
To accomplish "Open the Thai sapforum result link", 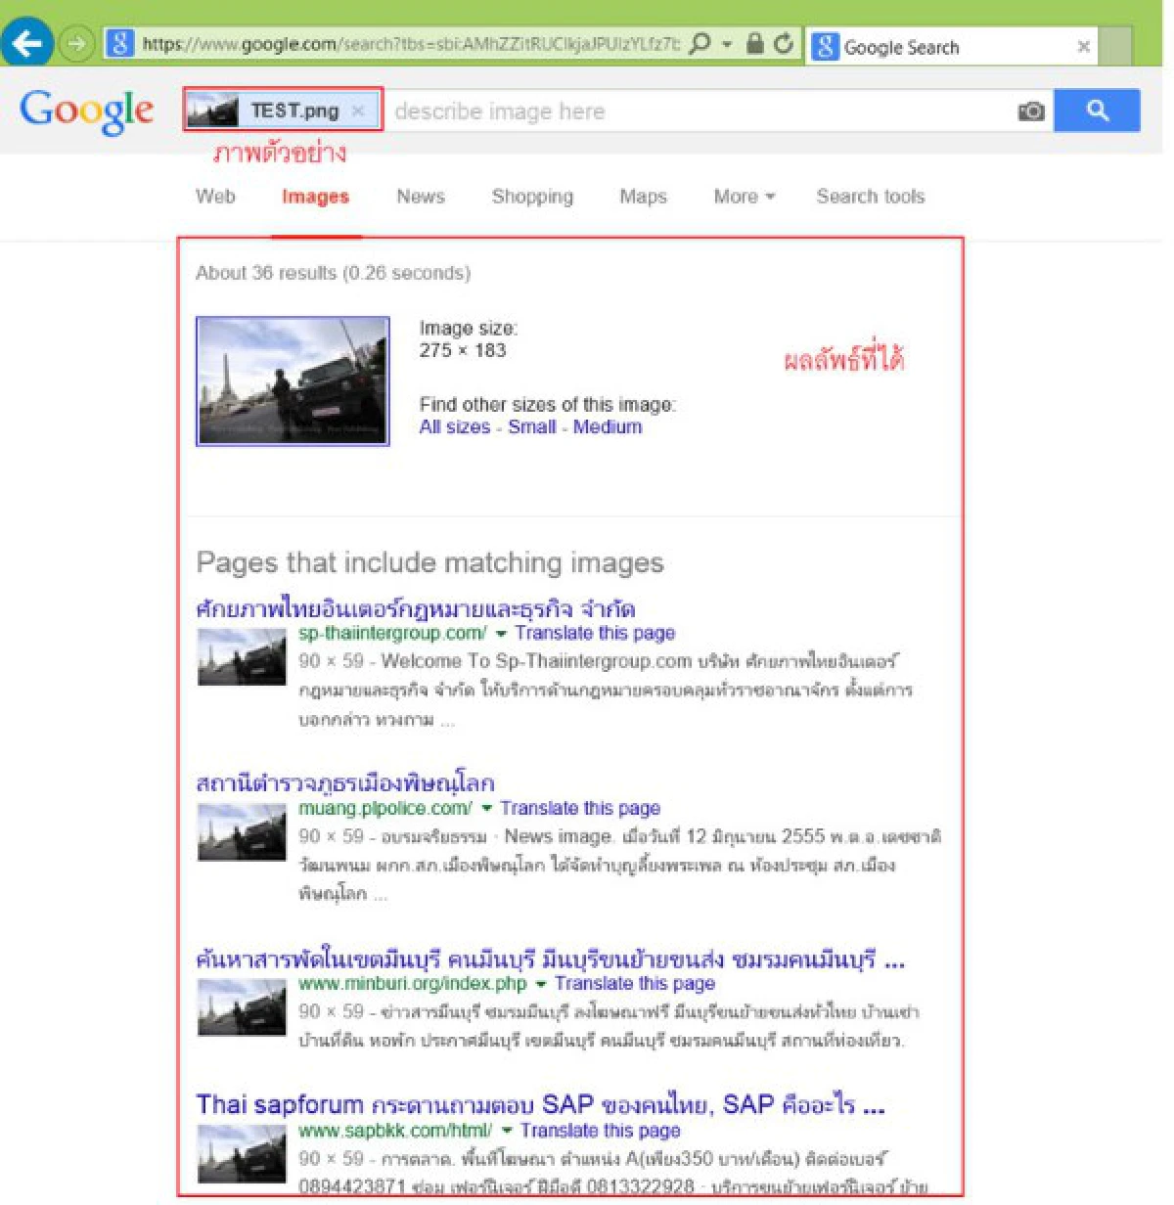I will (x=539, y=1104).
